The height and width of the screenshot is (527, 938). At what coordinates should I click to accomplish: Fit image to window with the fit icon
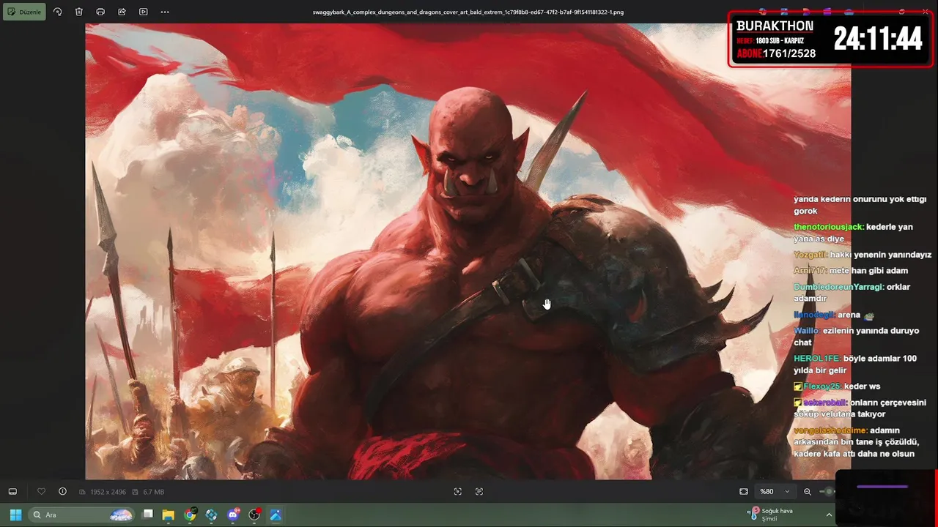click(x=744, y=492)
